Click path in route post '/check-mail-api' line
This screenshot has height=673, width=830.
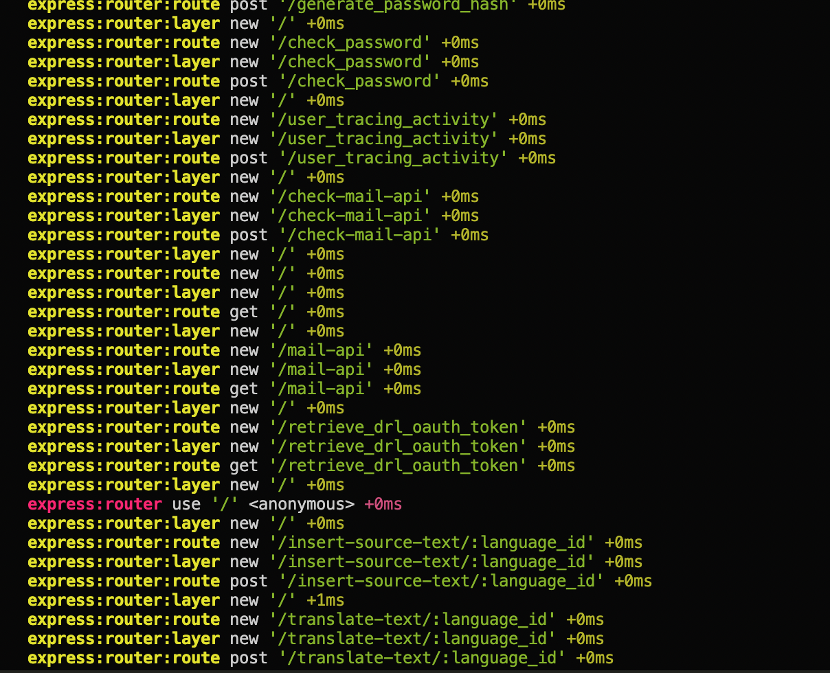360,235
